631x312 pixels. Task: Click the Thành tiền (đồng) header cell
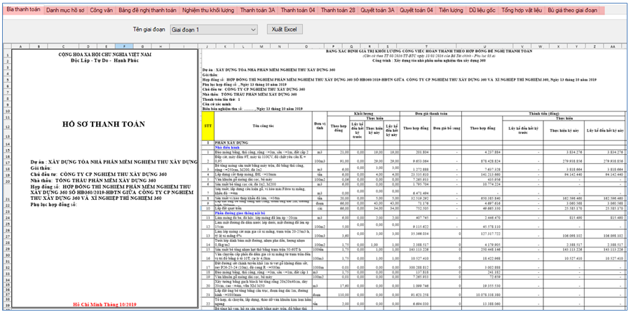(544, 114)
